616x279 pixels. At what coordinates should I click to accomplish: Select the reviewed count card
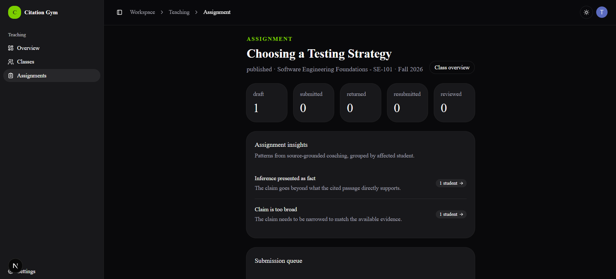[454, 103]
